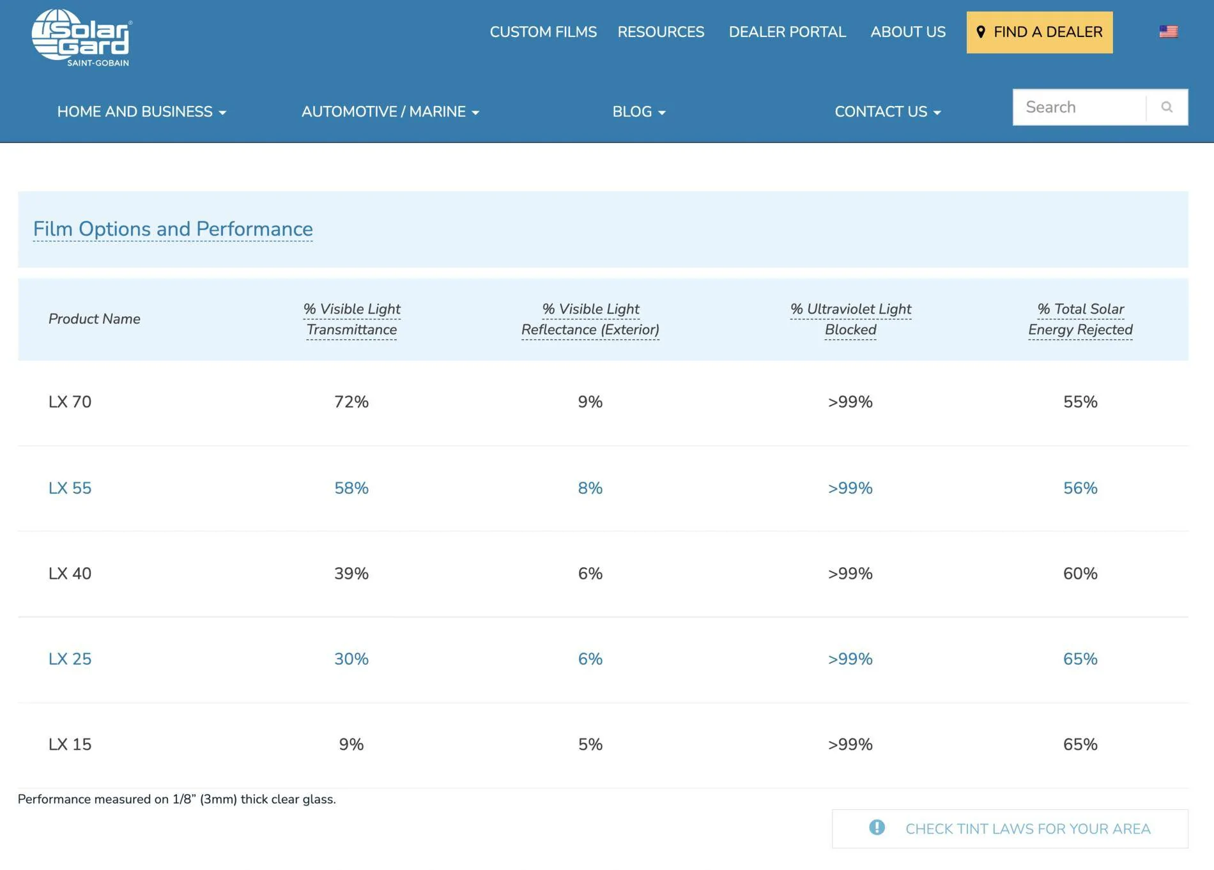
Task: Expand the Home and Business menu
Action: pos(141,112)
